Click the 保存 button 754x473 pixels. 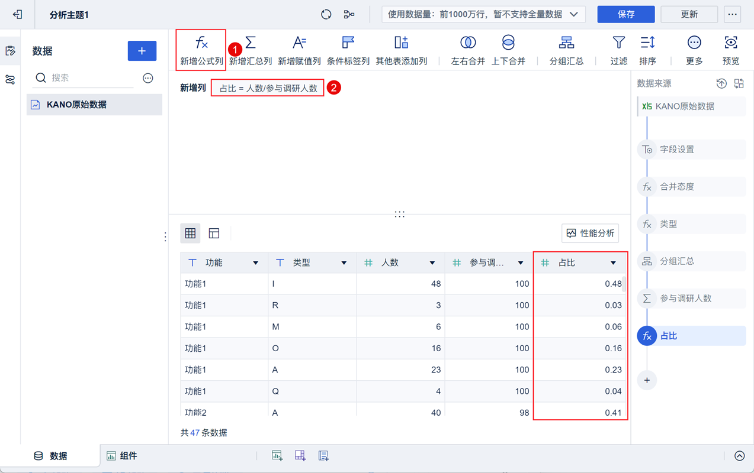626,14
